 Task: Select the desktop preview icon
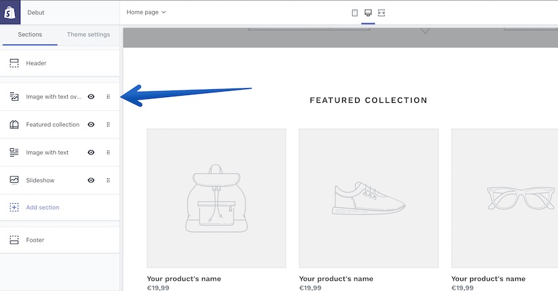pyautogui.click(x=368, y=13)
